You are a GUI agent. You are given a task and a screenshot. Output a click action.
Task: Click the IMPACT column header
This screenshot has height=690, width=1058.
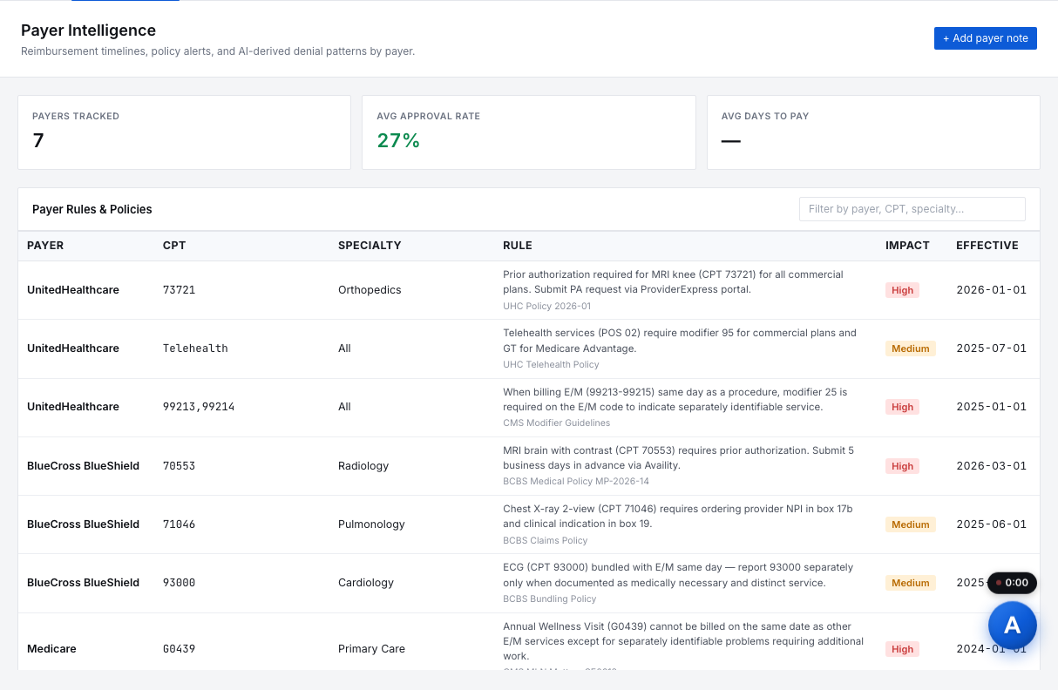pos(907,246)
